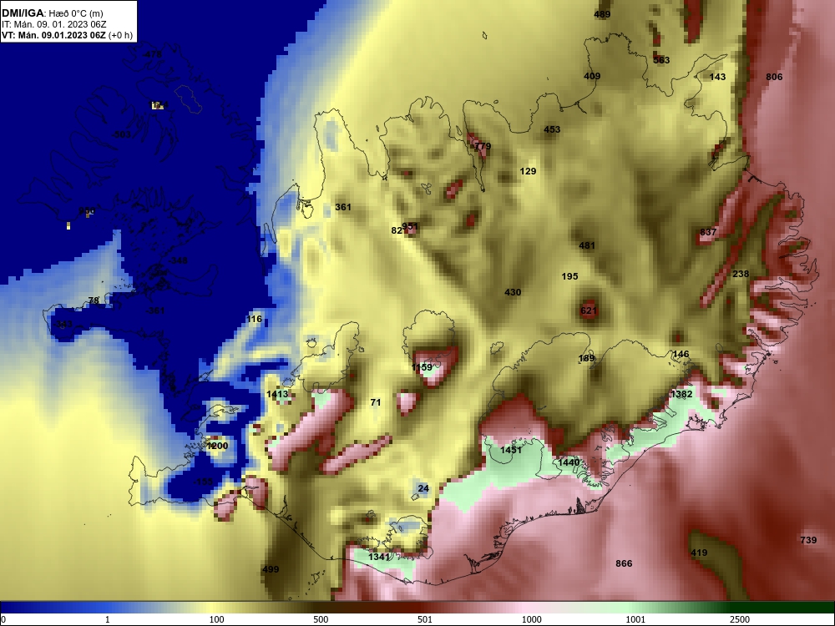Image resolution: width=835 pixels, height=626 pixels.
Task: Click the 24 value on the blue patch
Action: [x=423, y=488]
